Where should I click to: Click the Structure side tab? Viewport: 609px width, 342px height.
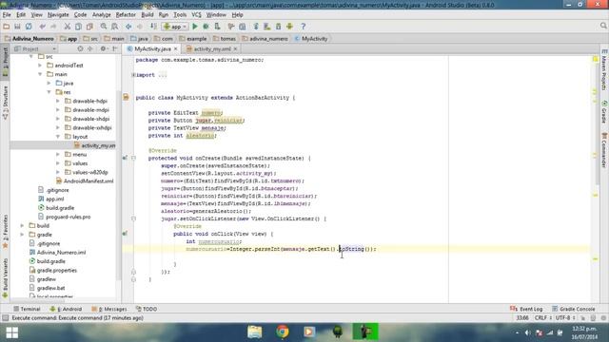point(5,102)
